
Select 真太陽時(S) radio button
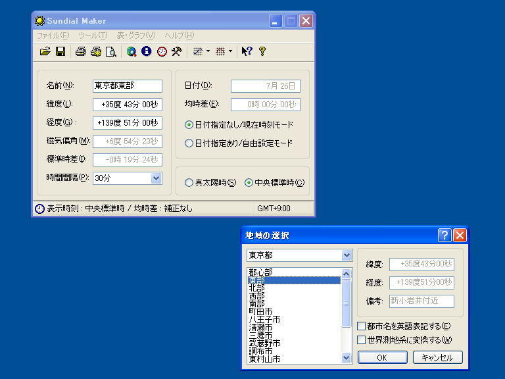pos(189,183)
